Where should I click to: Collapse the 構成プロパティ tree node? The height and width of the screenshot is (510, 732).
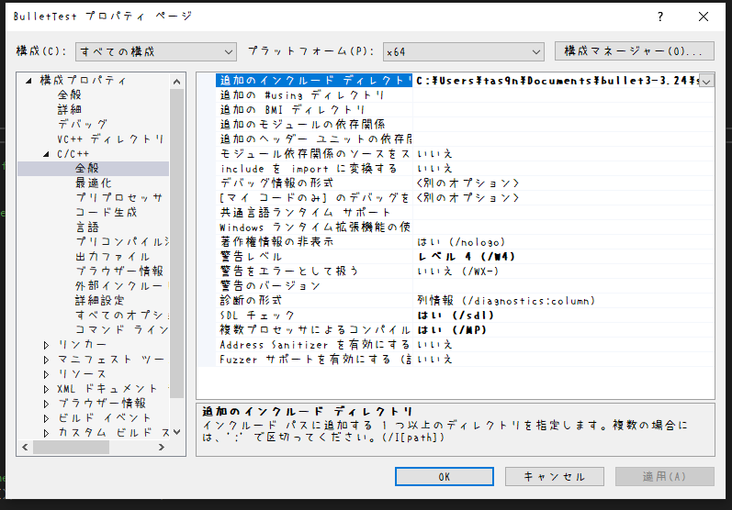pyautogui.click(x=28, y=81)
